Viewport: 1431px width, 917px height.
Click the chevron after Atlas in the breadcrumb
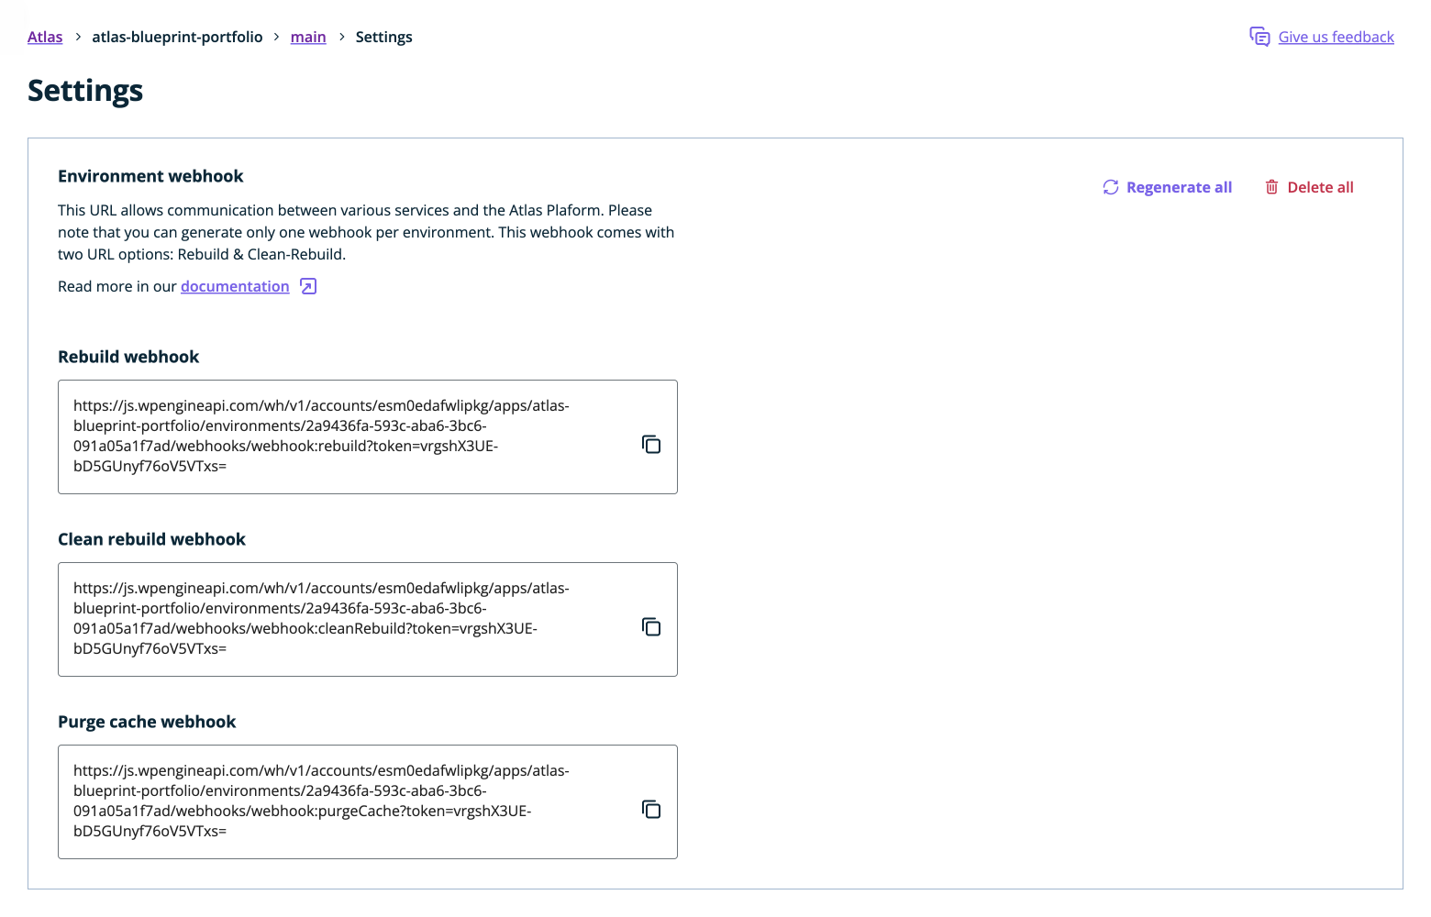tap(78, 37)
